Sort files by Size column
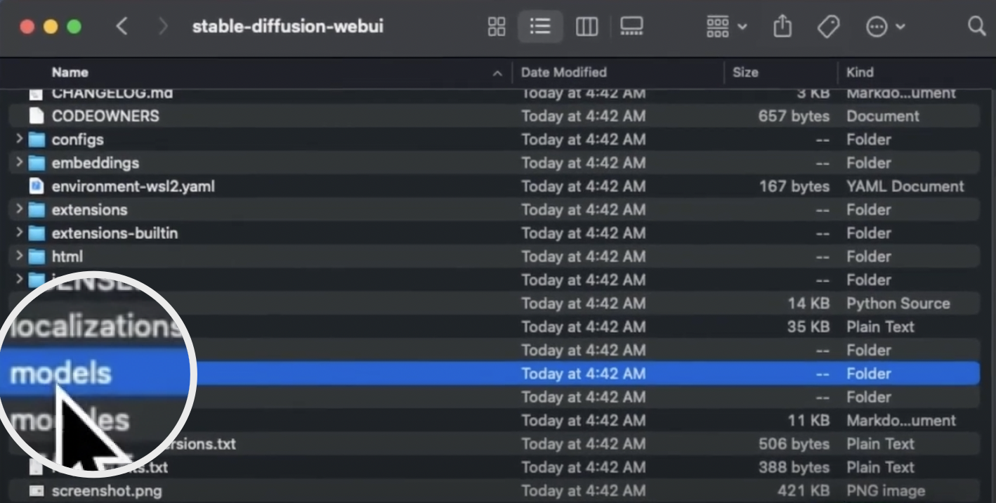 coord(745,72)
